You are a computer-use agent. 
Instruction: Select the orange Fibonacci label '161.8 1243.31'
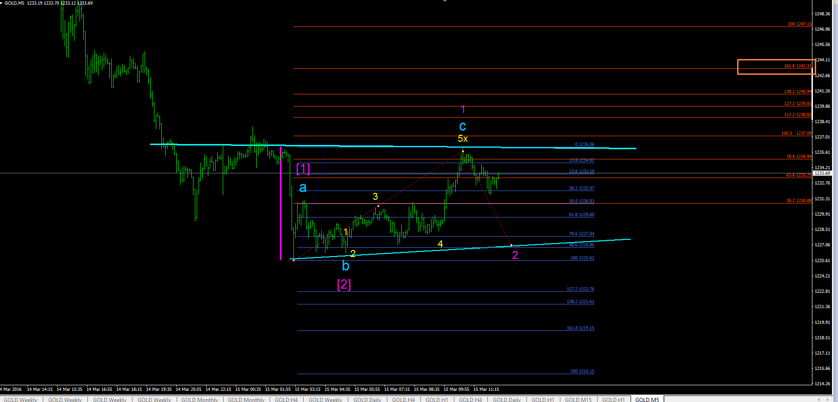coord(798,66)
